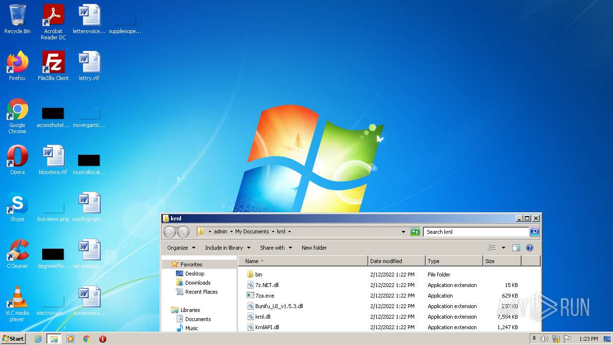Click admin in address breadcrumb
Viewport: 613px width, 345px height.
(221, 231)
